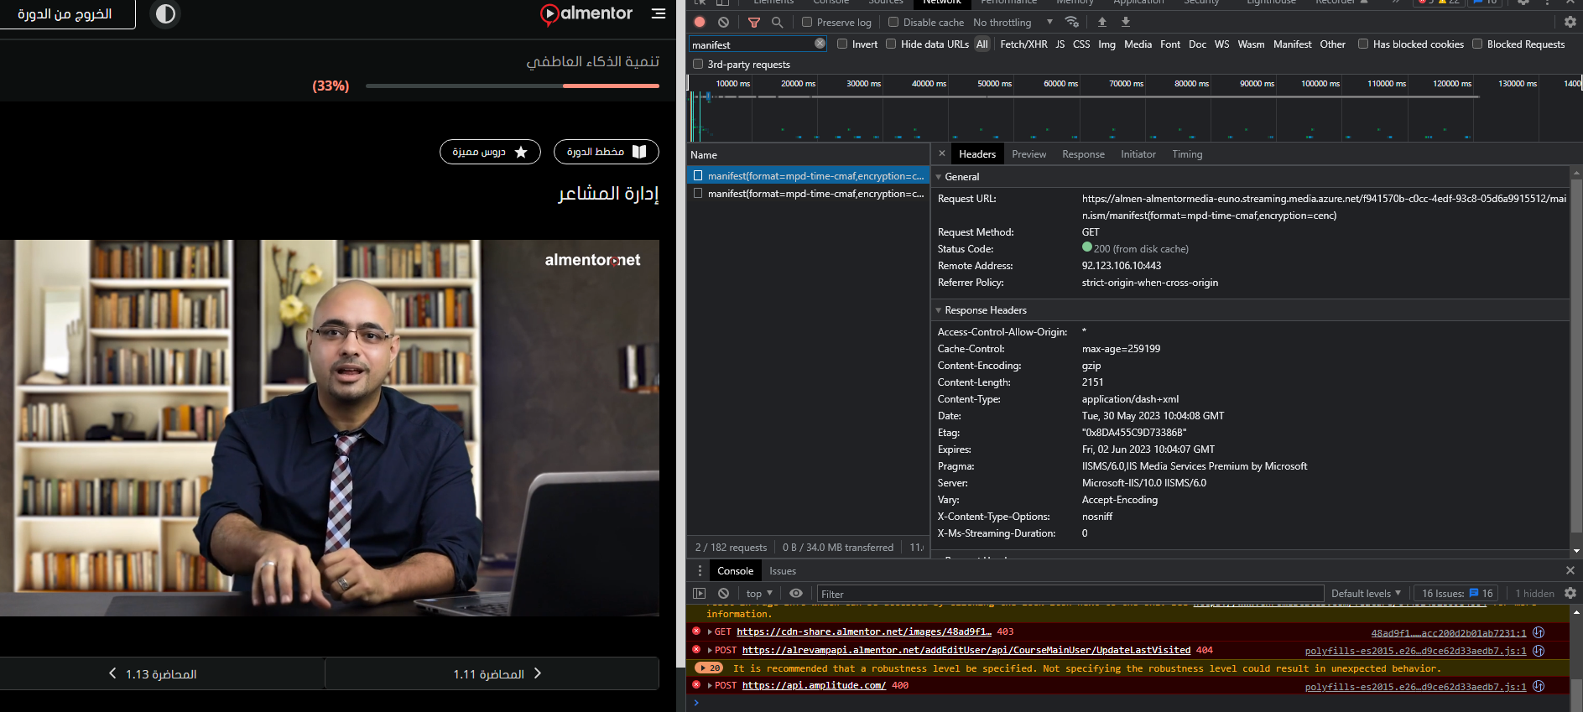Click the console Filter input field
The height and width of the screenshot is (712, 1583).
(1070, 594)
